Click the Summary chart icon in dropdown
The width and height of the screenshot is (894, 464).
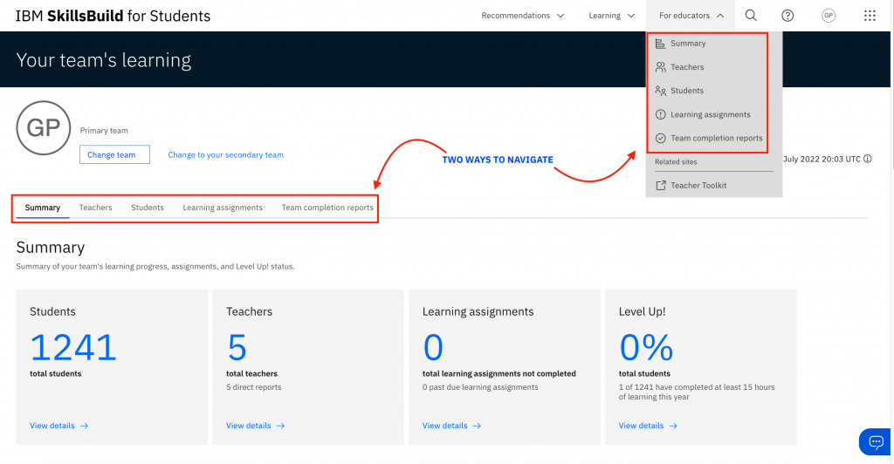pyautogui.click(x=660, y=44)
